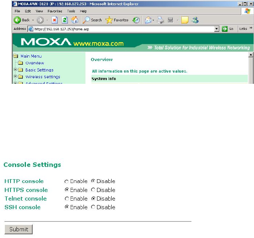Screen dimensions: 254x238
Task: Enable the HTTPS console
Action: tap(67, 189)
